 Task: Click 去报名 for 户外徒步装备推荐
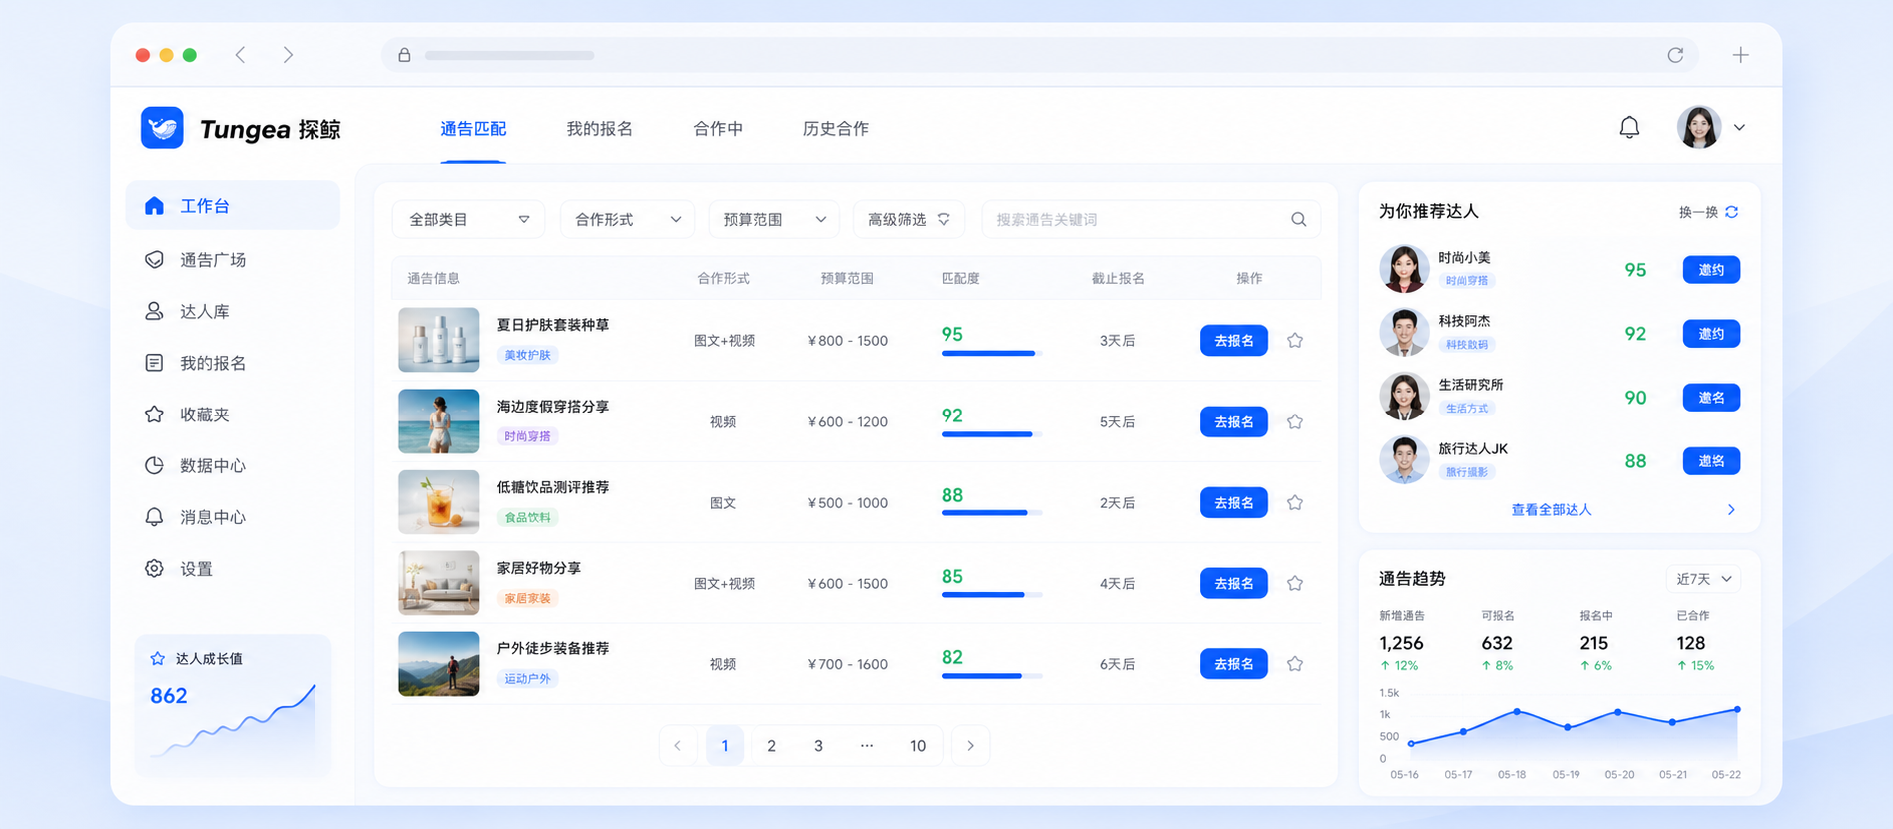coord(1234,663)
